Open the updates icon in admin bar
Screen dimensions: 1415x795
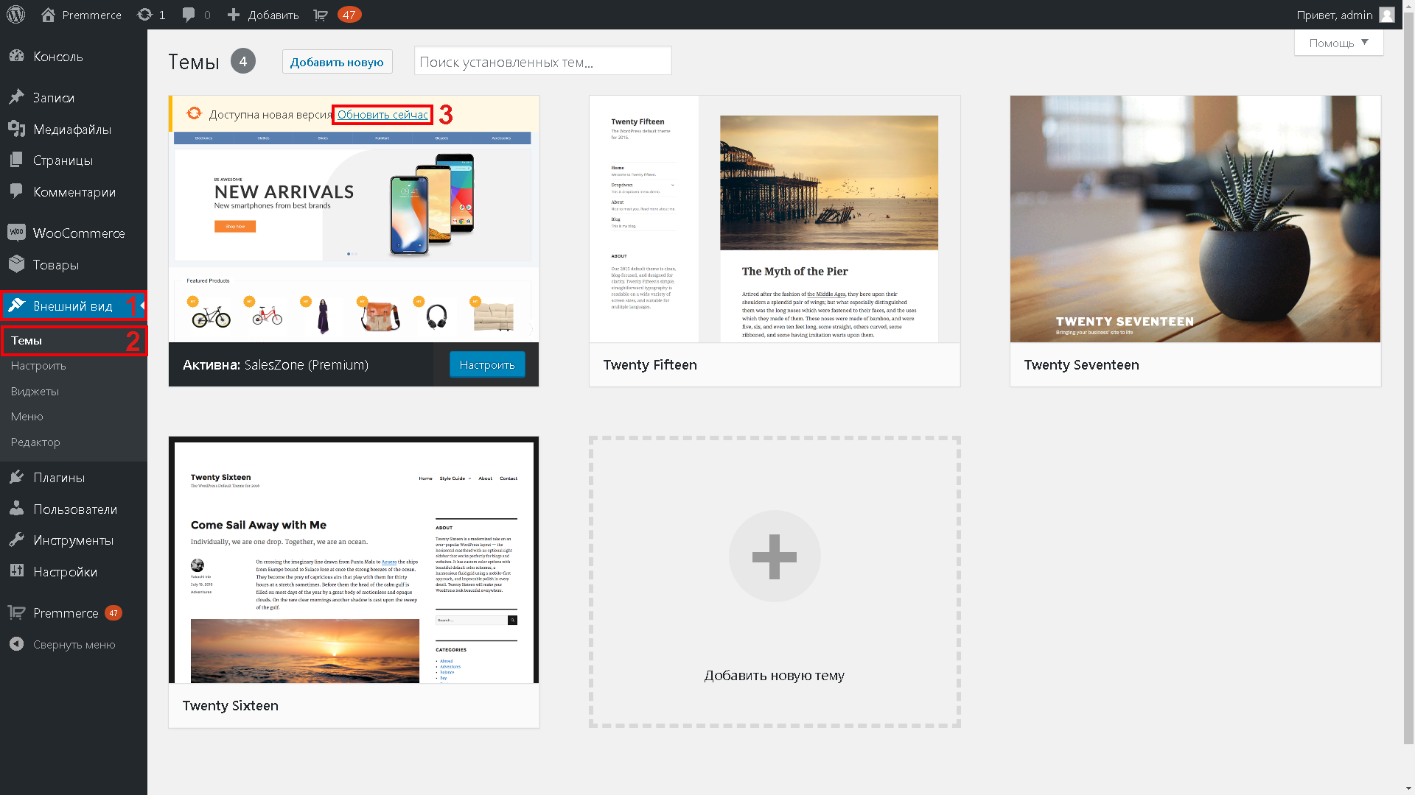click(x=144, y=15)
